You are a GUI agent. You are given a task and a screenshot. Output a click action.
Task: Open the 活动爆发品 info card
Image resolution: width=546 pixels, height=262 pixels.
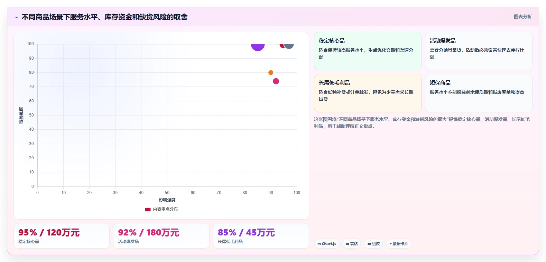[x=479, y=51]
